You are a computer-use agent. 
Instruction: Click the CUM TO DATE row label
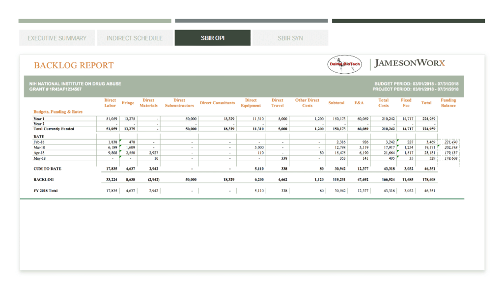48,169
